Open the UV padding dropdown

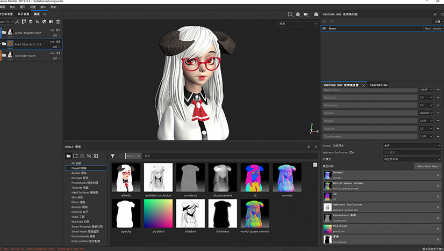[x=412, y=159]
